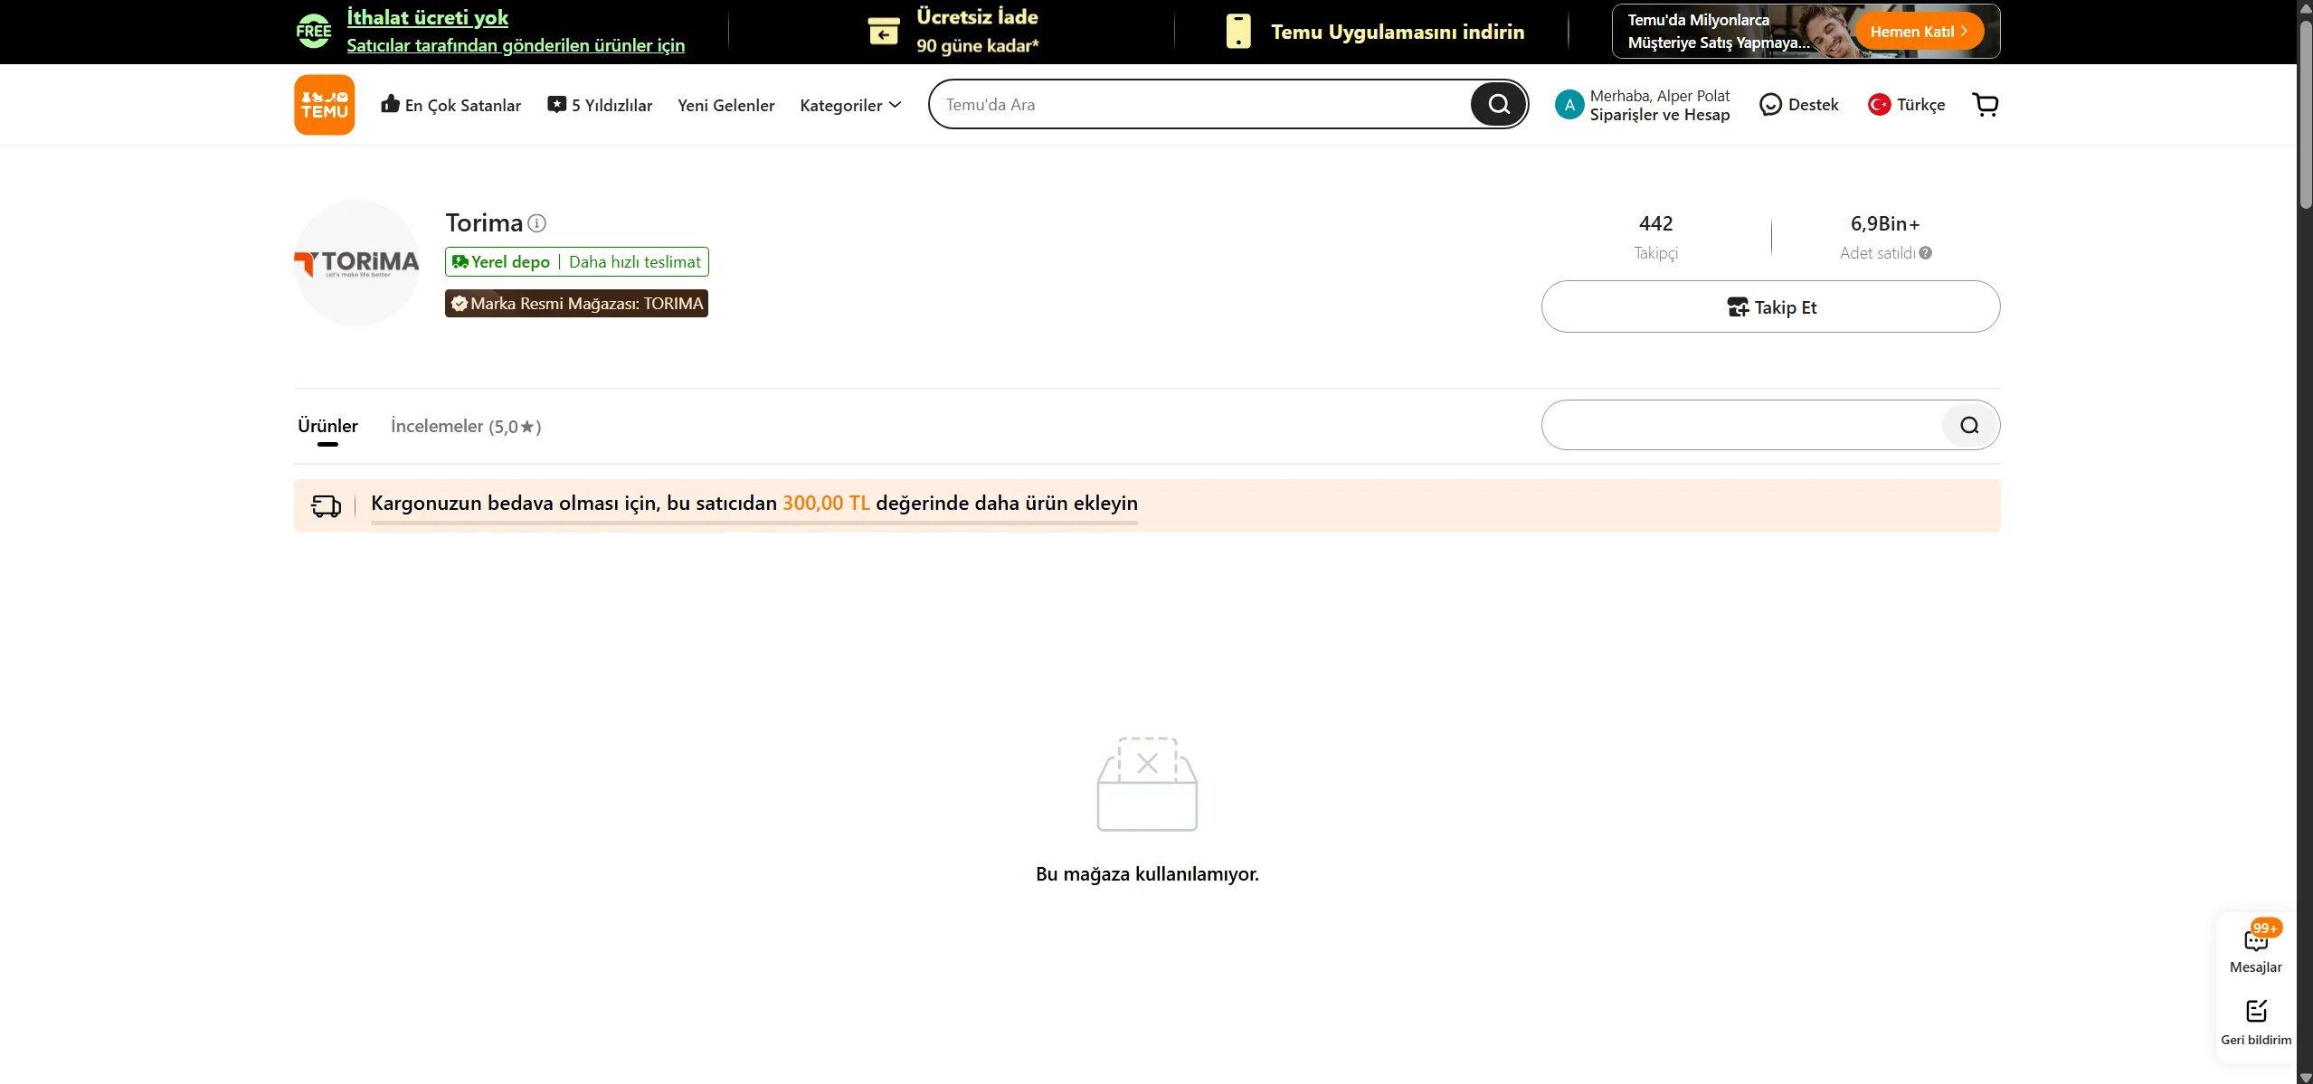Open En Çok Satanlar menu
Screen dimensions: 2313x1084
451,105
